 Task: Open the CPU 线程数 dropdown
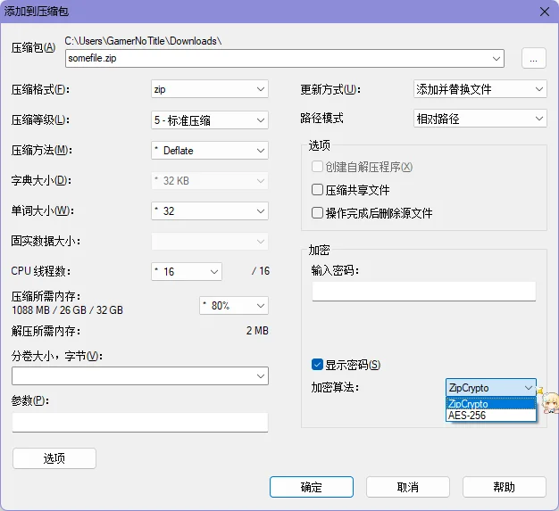187,271
